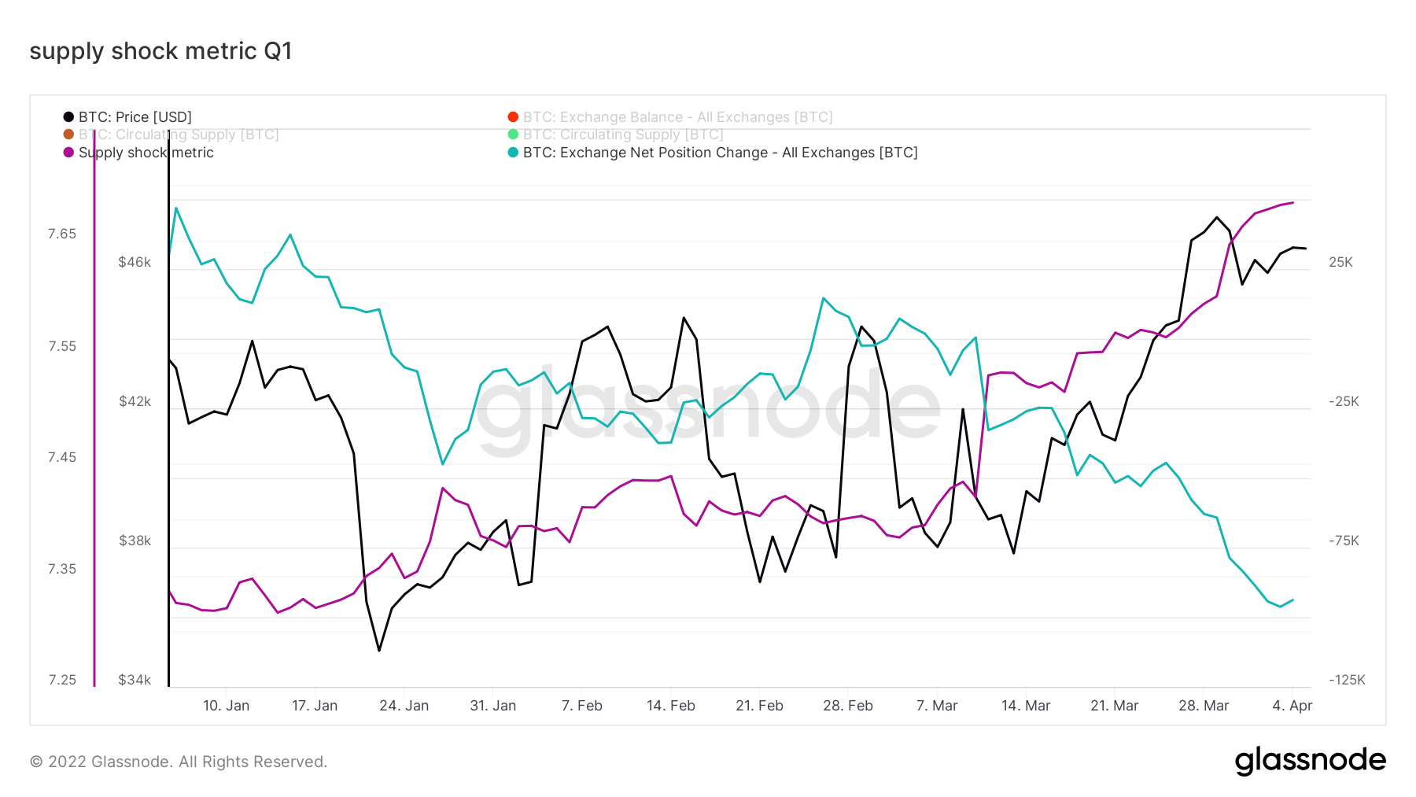Click the "7.55" left axis label
The height and width of the screenshot is (797, 1416).
pyautogui.click(x=62, y=346)
